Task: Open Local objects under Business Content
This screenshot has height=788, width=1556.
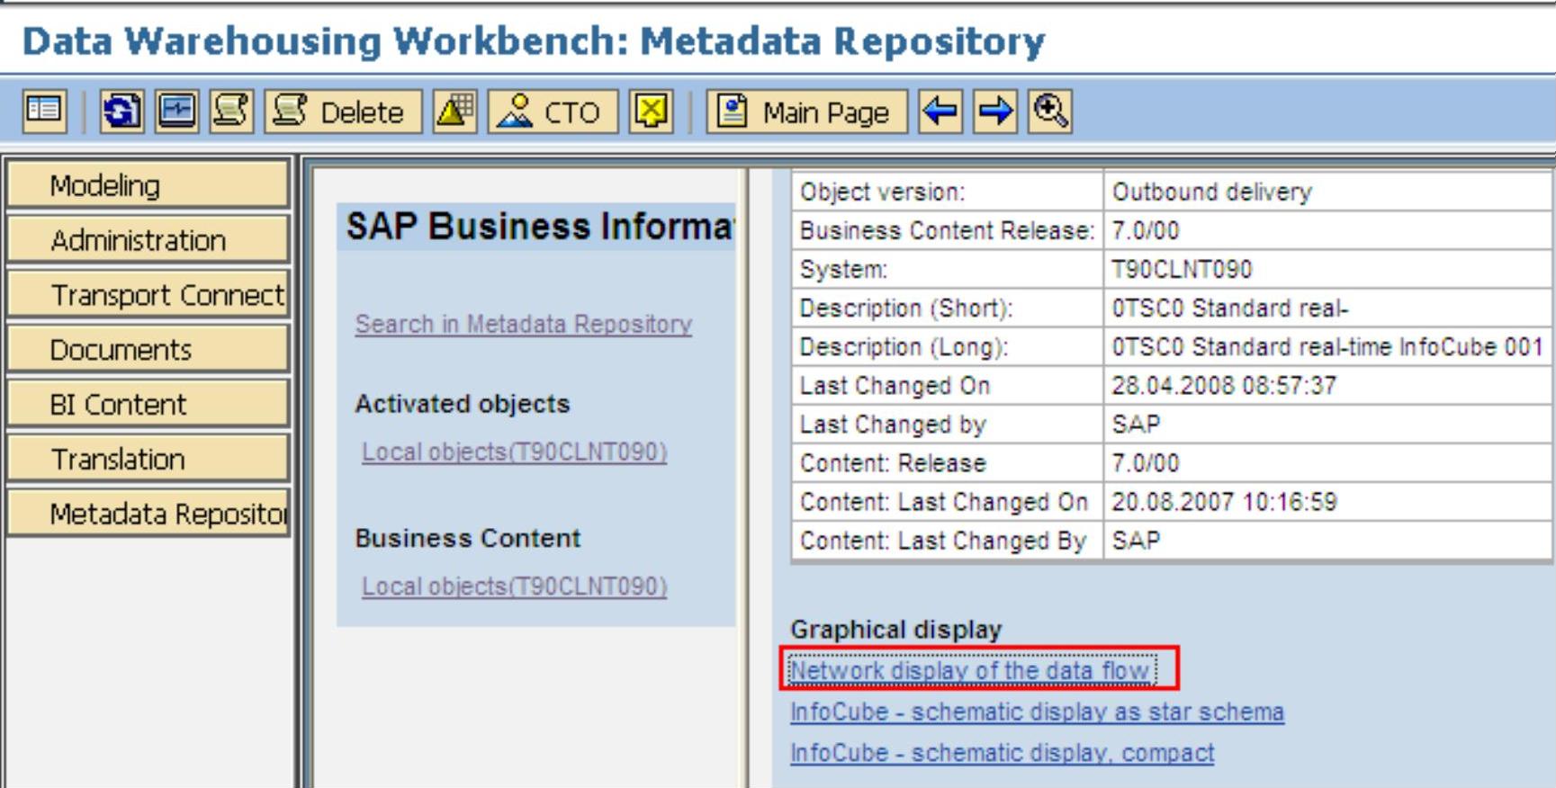Action: [515, 587]
